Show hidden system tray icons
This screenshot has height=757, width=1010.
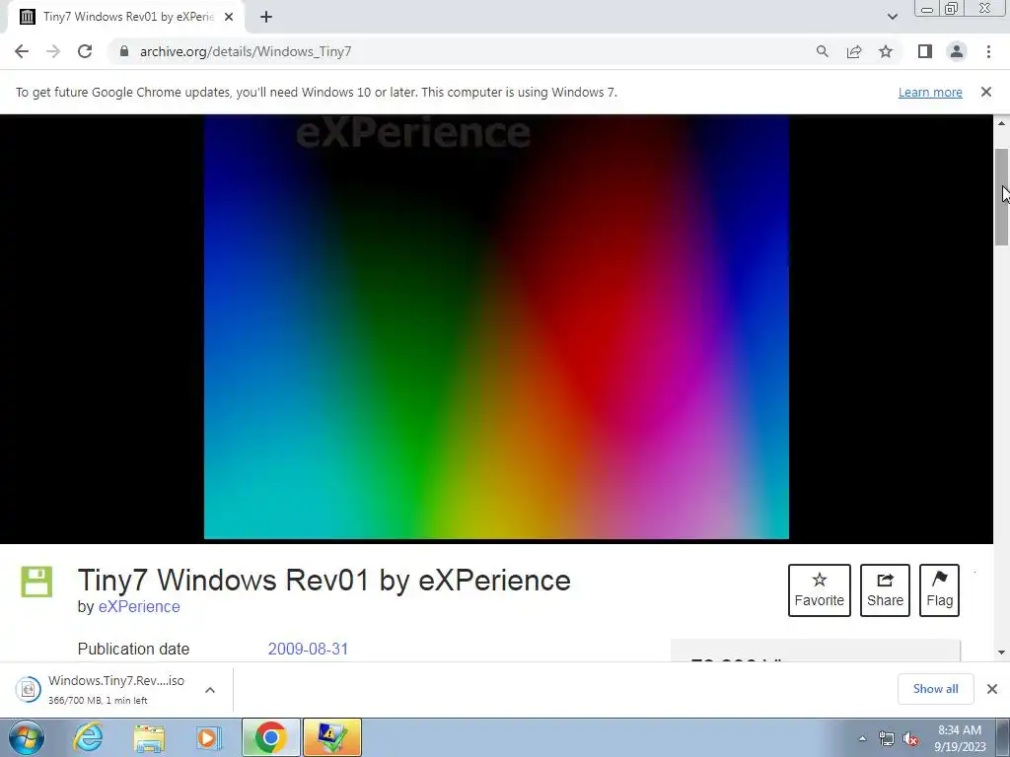pyautogui.click(x=862, y=738)
